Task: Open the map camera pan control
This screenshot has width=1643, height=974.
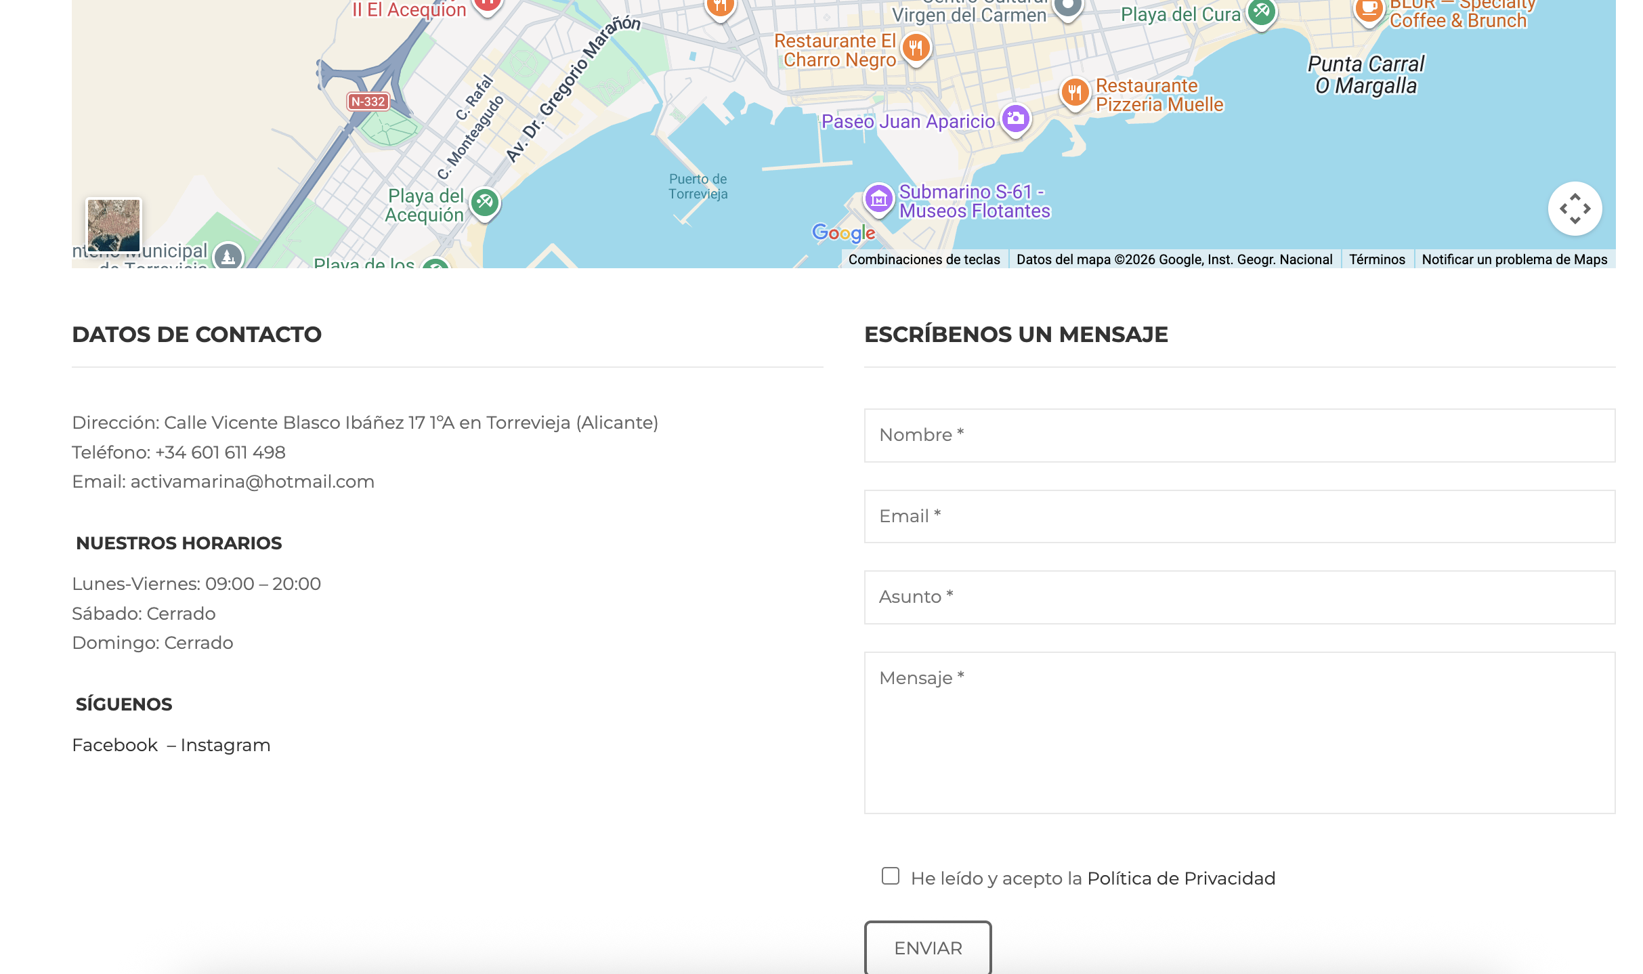Action: coord(1575,209)
